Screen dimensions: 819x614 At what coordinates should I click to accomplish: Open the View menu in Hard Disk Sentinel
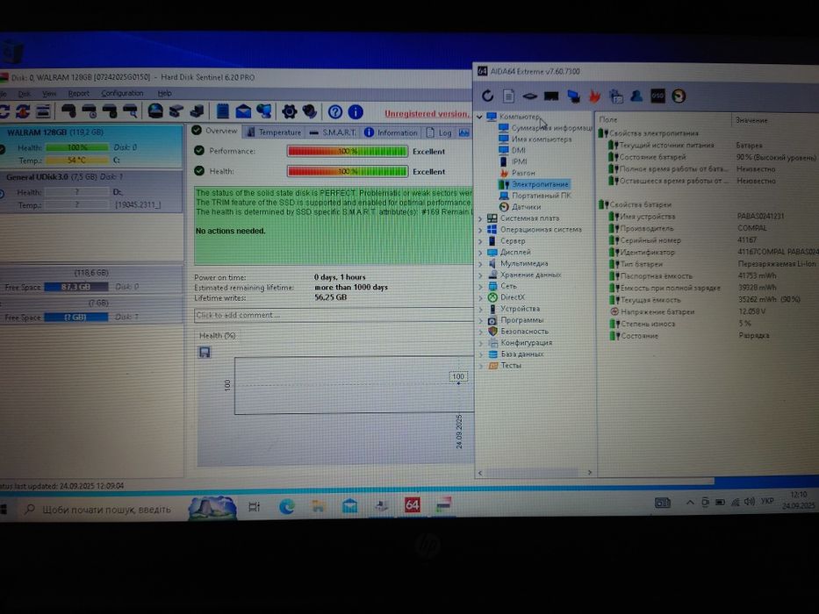[49, 94]
